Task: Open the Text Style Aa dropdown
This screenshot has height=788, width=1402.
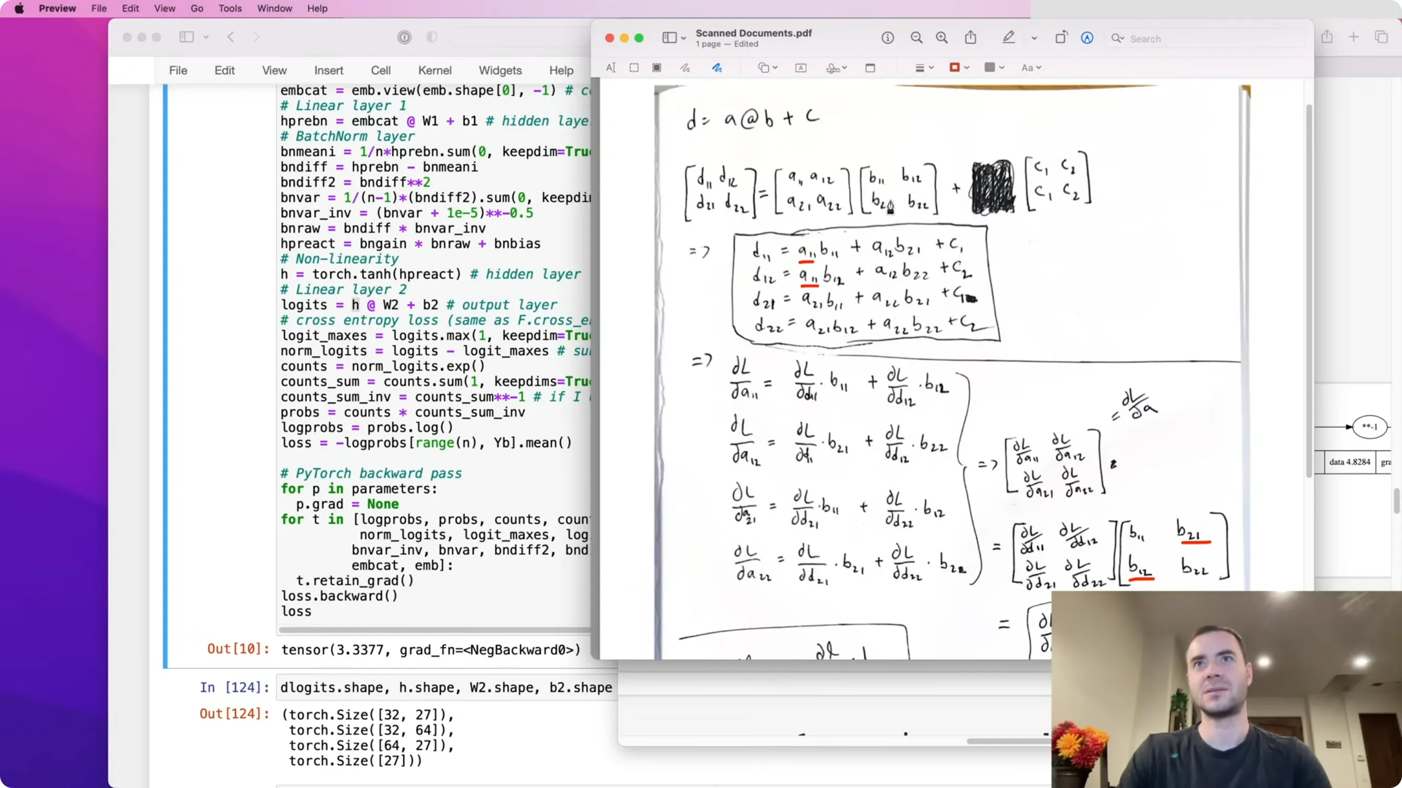Action: [1031, 68]
